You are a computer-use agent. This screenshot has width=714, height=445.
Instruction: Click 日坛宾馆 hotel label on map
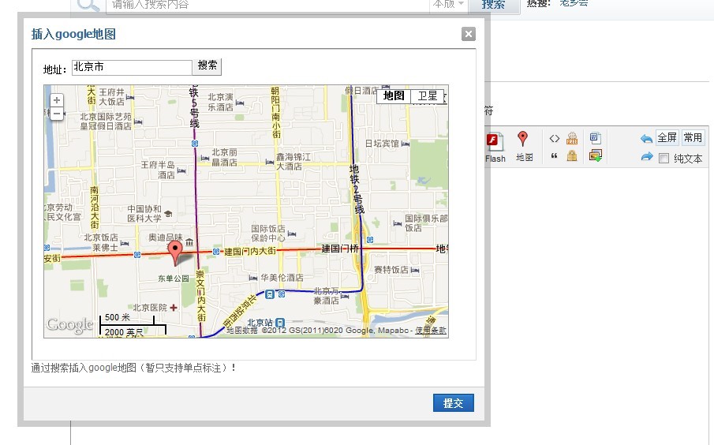tap(382, 144)
